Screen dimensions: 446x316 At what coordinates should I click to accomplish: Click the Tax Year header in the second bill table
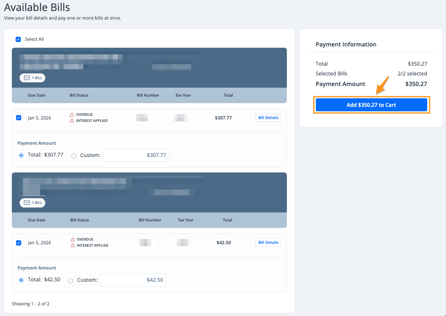coord(186,220)
